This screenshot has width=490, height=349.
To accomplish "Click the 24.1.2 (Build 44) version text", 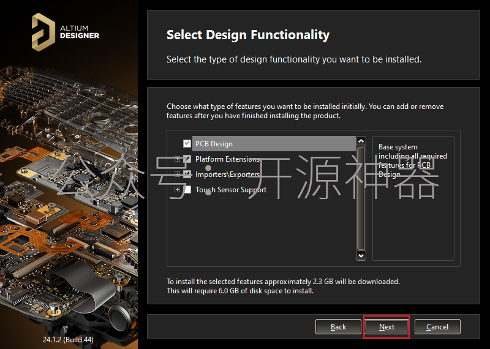I will [x=68, y=339].
